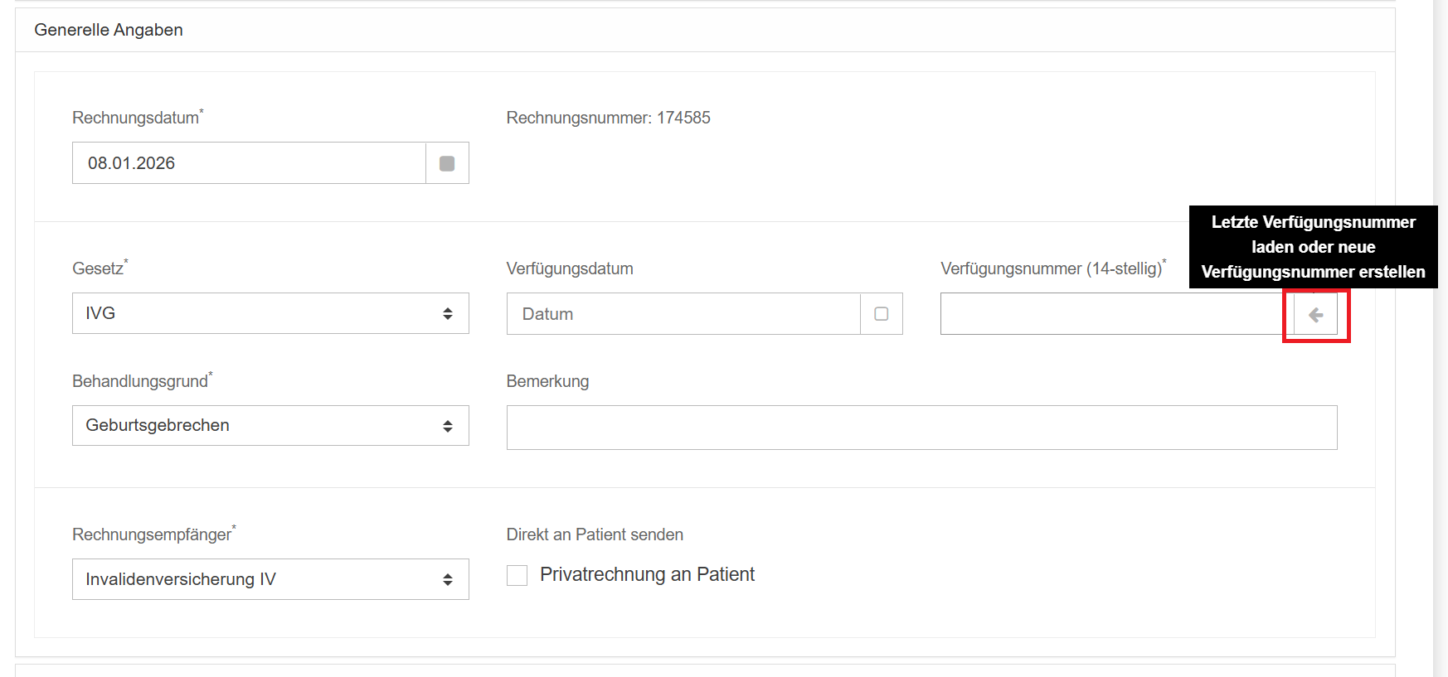The width and height of the screenshot is (1448, 677).
Task: Click the Verfügungsnummer (14-stellig) label
Action: point(1051,268)
